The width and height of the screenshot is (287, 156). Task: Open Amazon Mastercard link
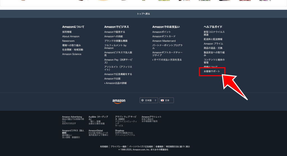tap(164, 41)
